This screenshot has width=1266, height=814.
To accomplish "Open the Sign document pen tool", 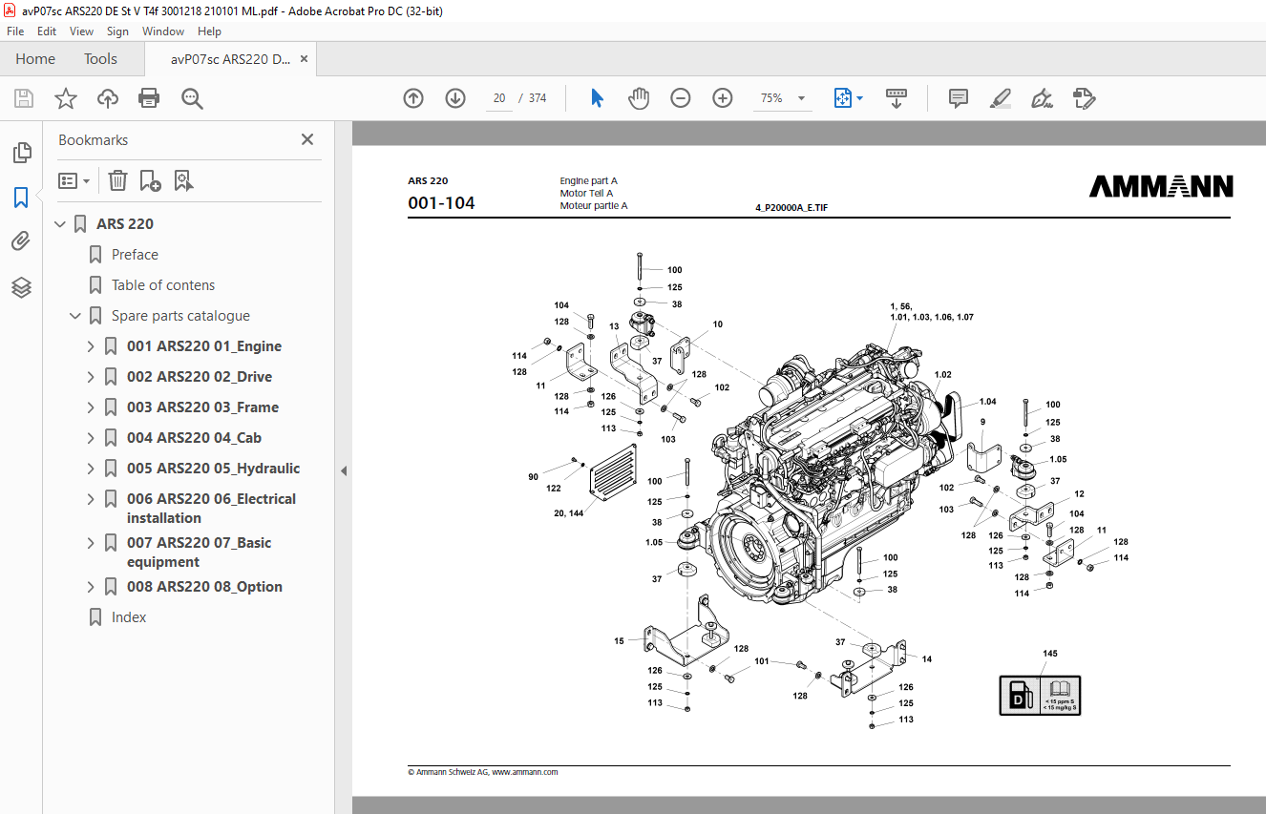I will pyautogui.click(x=1043, y=98).
